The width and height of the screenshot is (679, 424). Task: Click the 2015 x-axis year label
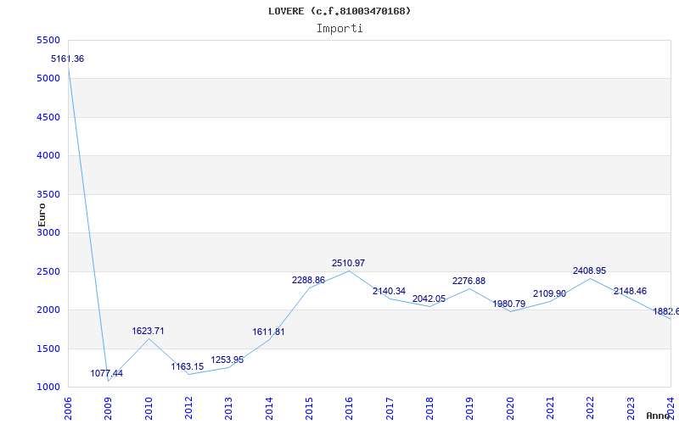(x=309, y=409)
